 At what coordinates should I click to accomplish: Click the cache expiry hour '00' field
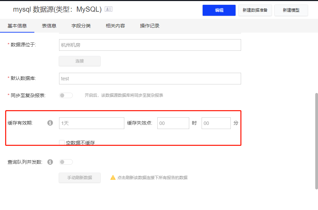click(x=173, y=123)
